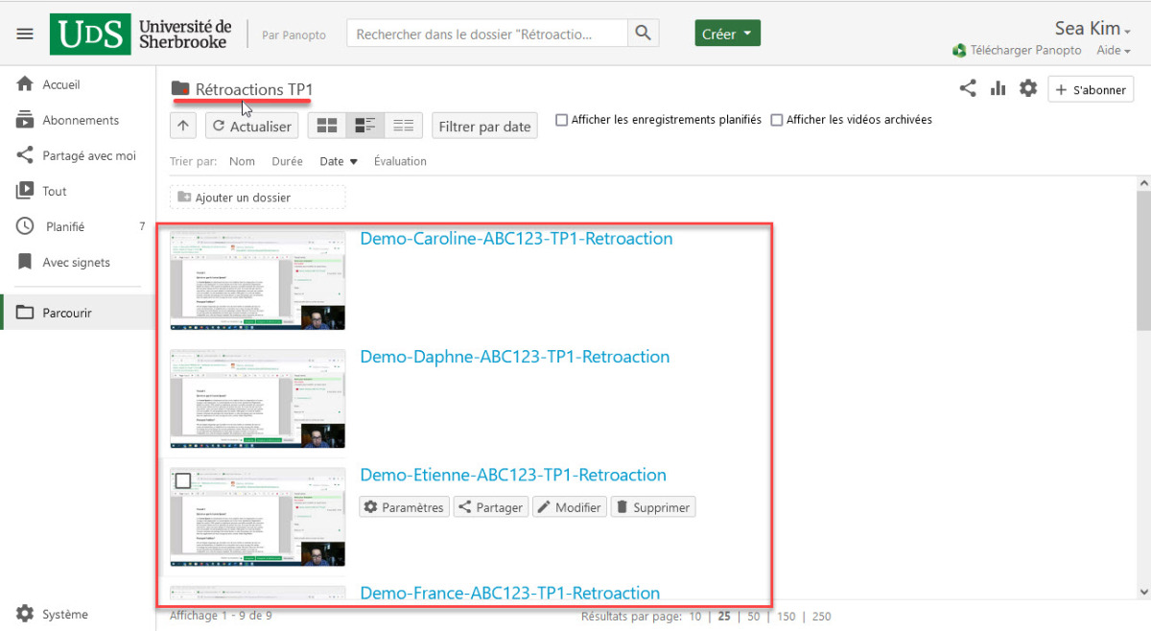The width and height of the screenshot is (1151, 631).
Task: Navigate to Partagé avec moi
Action: coord(88,155)
